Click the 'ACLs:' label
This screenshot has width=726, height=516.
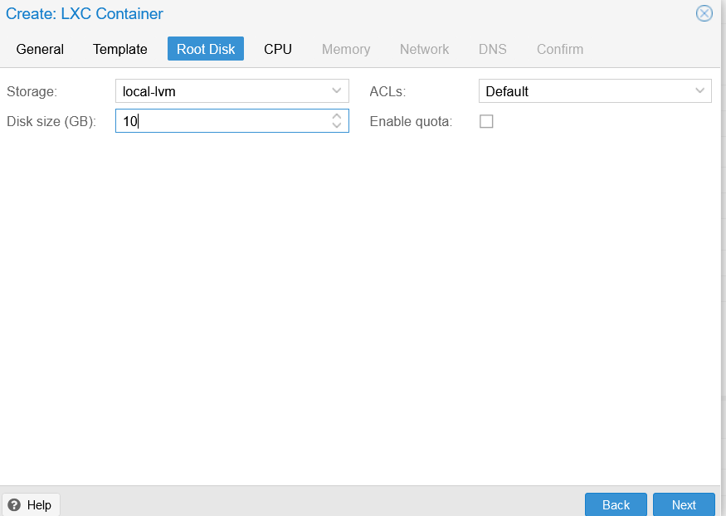(387, 91)
